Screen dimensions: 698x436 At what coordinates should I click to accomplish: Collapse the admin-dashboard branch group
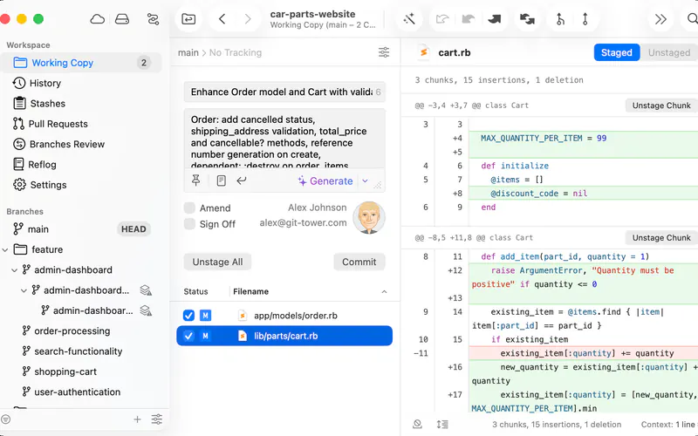click(14, 270)
